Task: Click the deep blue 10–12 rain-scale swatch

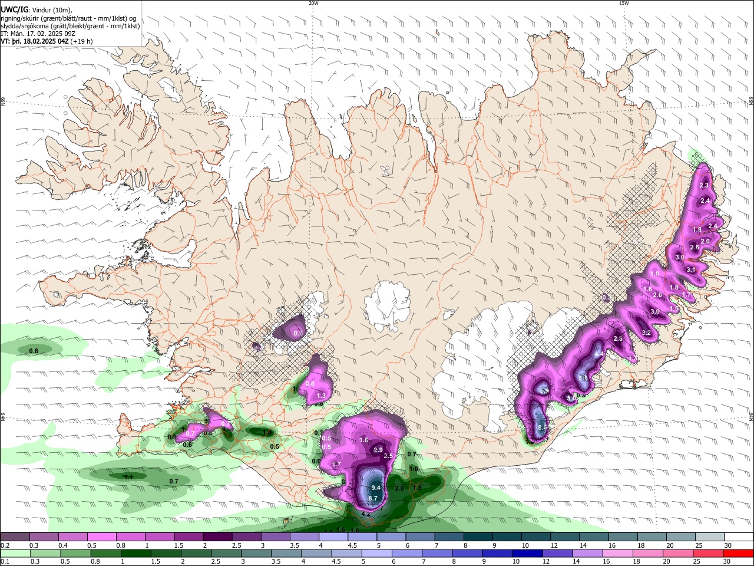Action: pyautogui.click(x=527, y=553)
